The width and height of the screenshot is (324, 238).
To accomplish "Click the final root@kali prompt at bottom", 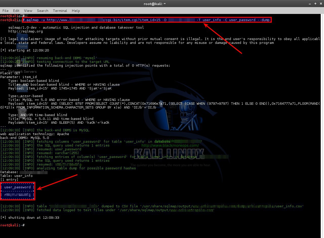I will pyautogui.click(x=12, y=225).
